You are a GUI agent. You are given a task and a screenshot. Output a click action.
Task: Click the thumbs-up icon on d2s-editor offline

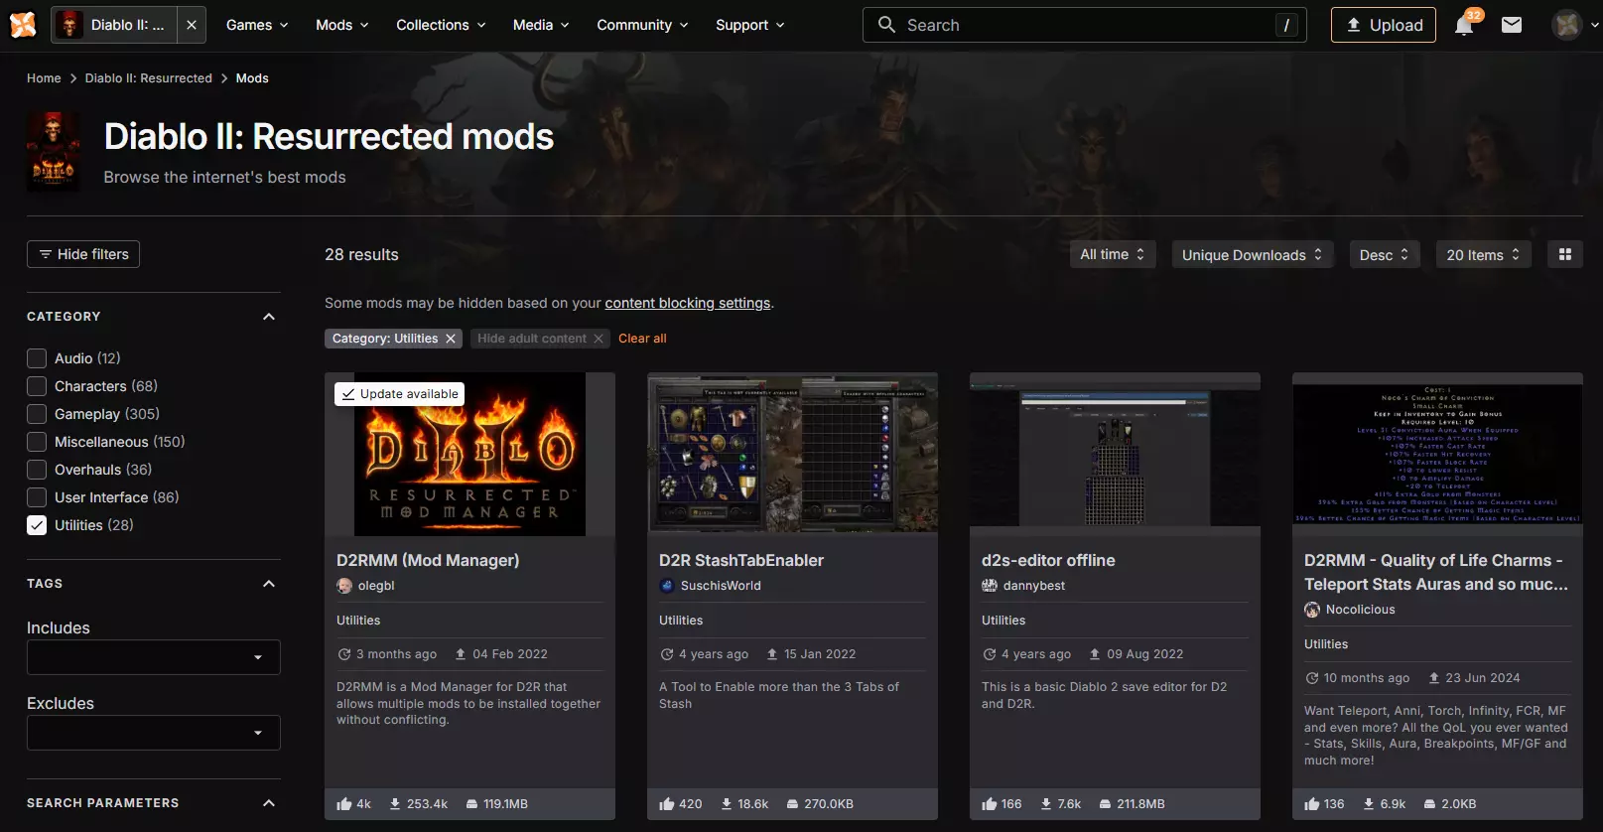click(x=990, y=804)
